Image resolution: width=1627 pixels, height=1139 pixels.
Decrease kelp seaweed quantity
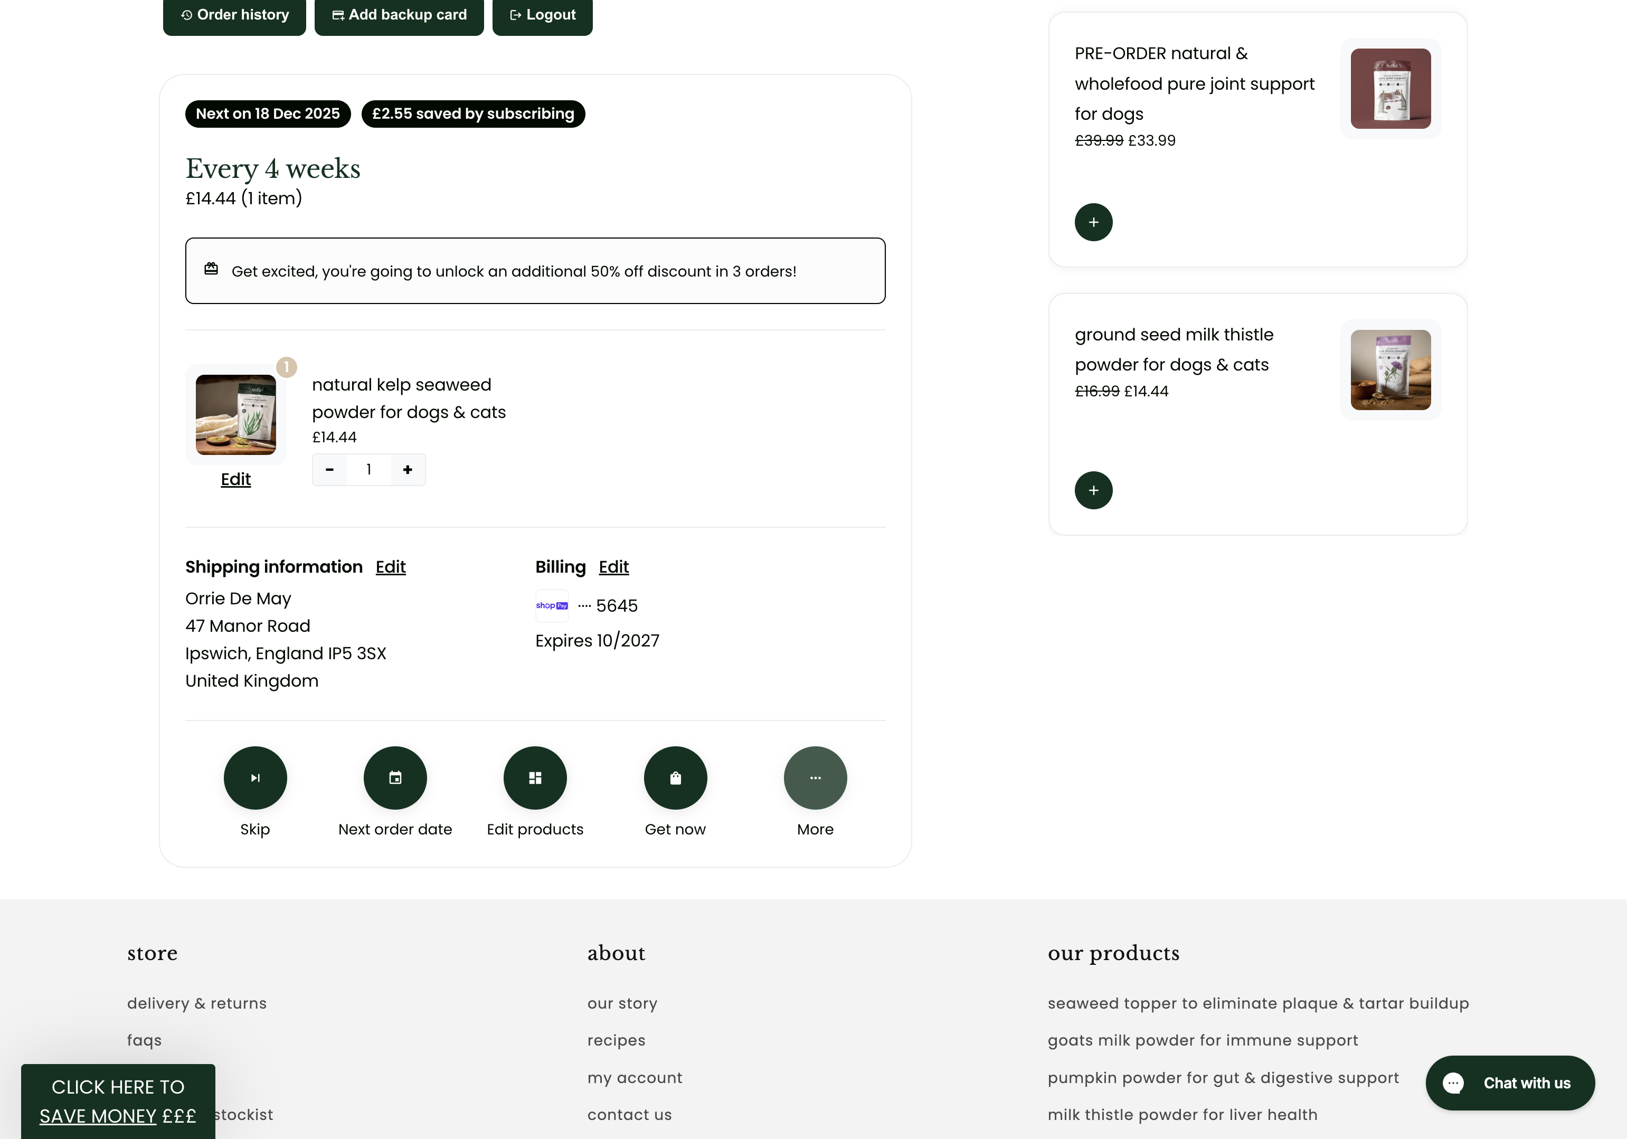click(x=329, y=470)
